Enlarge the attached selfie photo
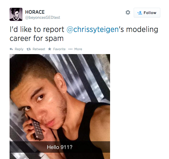 pos(60,106)
